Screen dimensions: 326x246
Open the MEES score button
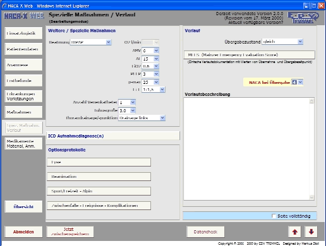[x=250, y=55]
